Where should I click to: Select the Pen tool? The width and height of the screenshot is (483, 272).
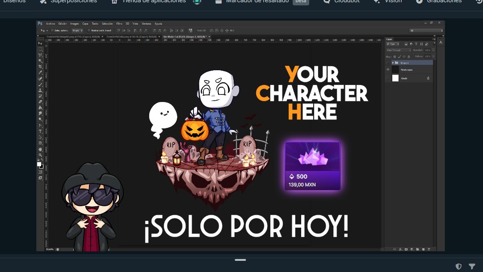(40, 126)
